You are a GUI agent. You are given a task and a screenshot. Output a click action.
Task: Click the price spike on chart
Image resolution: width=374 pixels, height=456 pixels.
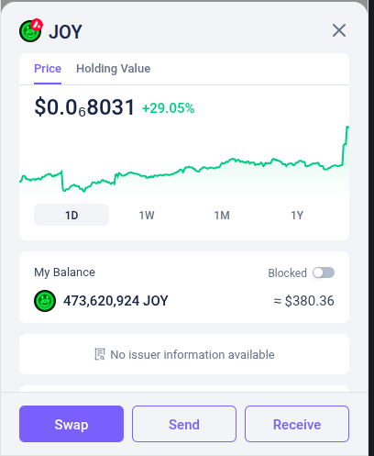click(346, 144)
